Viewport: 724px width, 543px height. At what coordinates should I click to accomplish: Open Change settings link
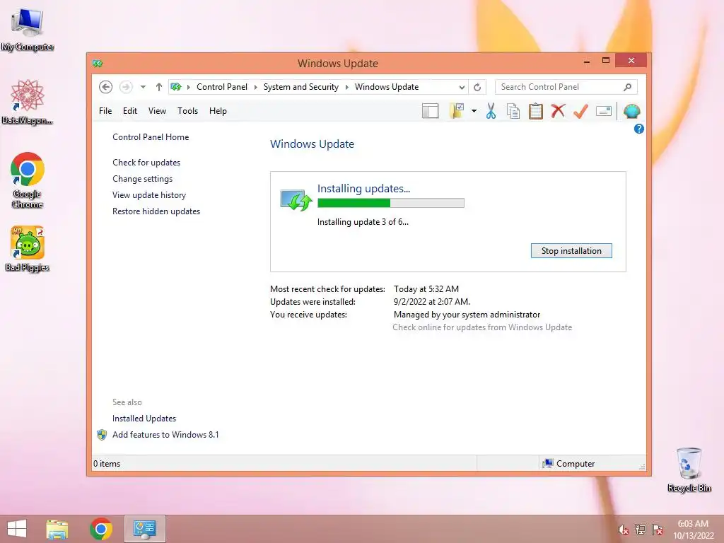(x=142, y=179)
